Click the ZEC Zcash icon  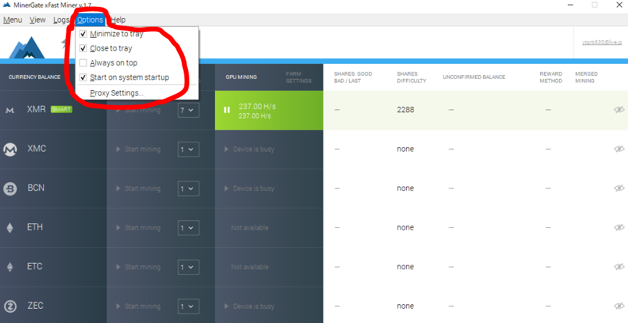10,307
